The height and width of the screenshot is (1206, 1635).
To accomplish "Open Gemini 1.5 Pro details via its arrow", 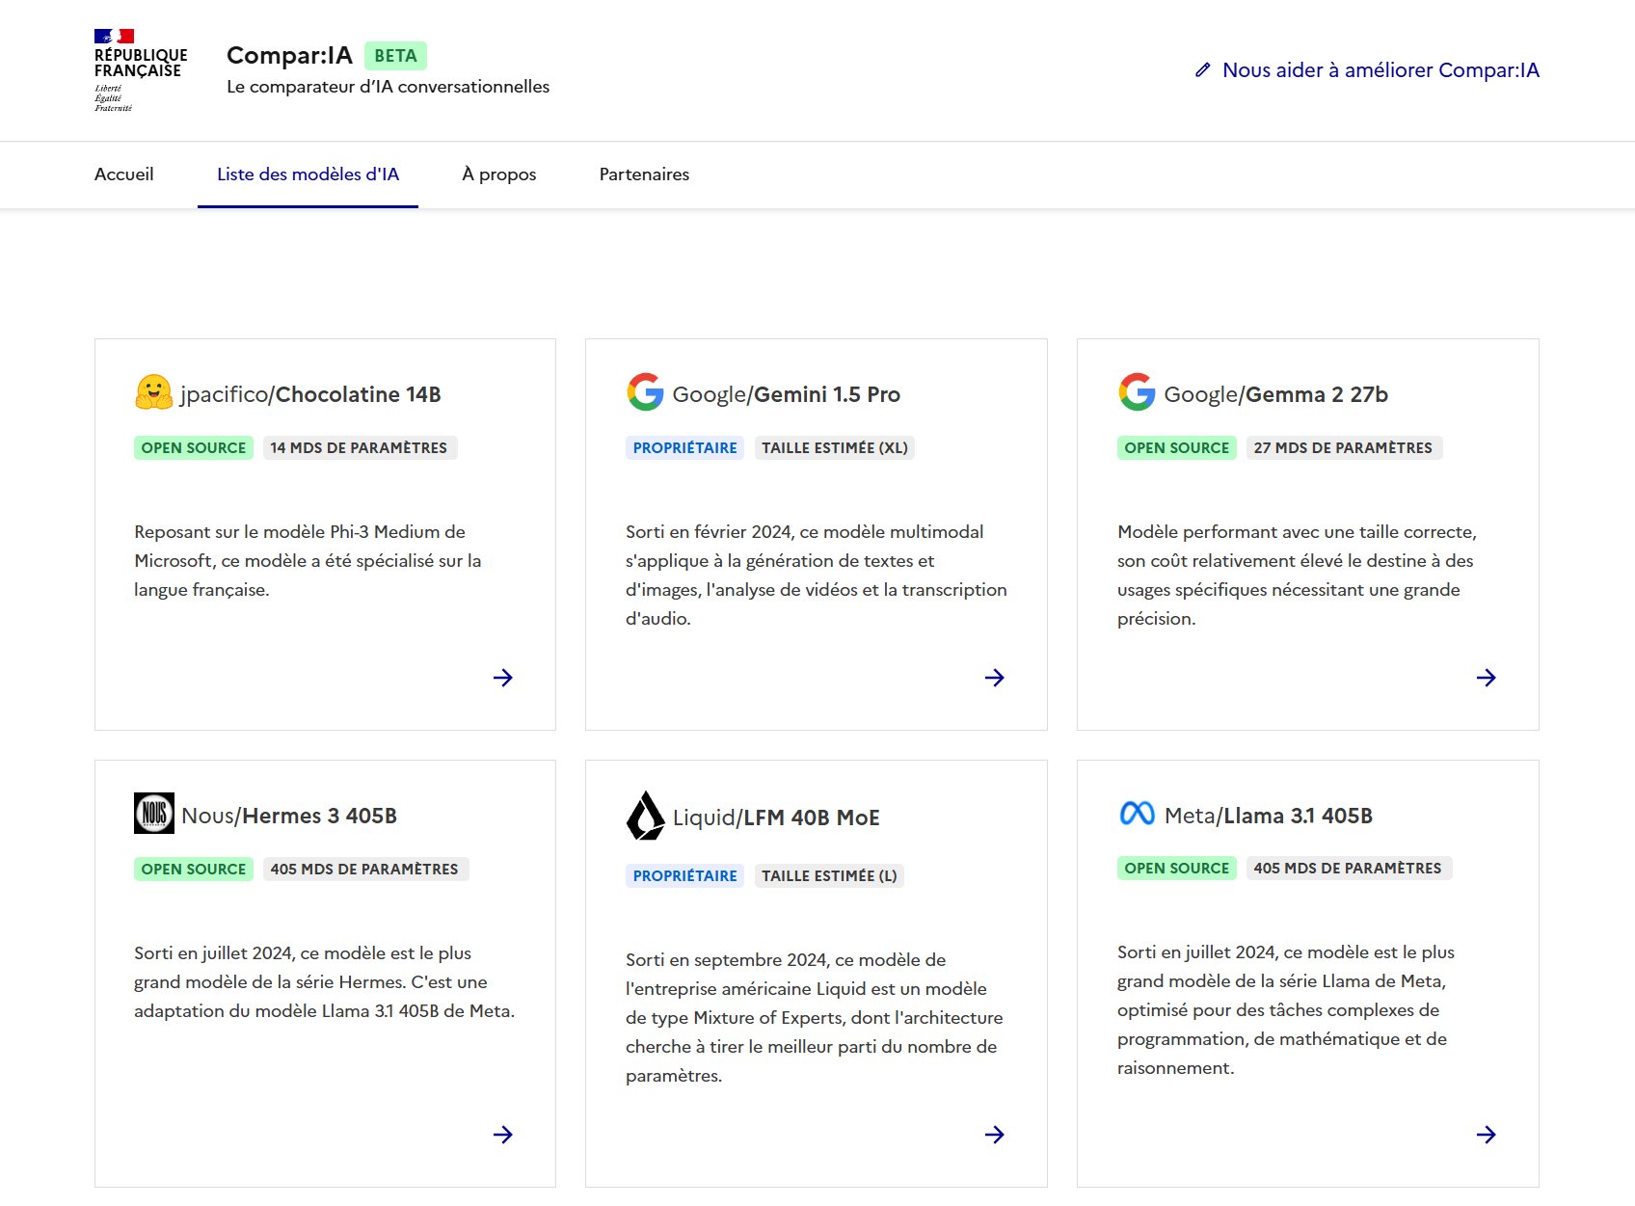I will coord(994,678).
